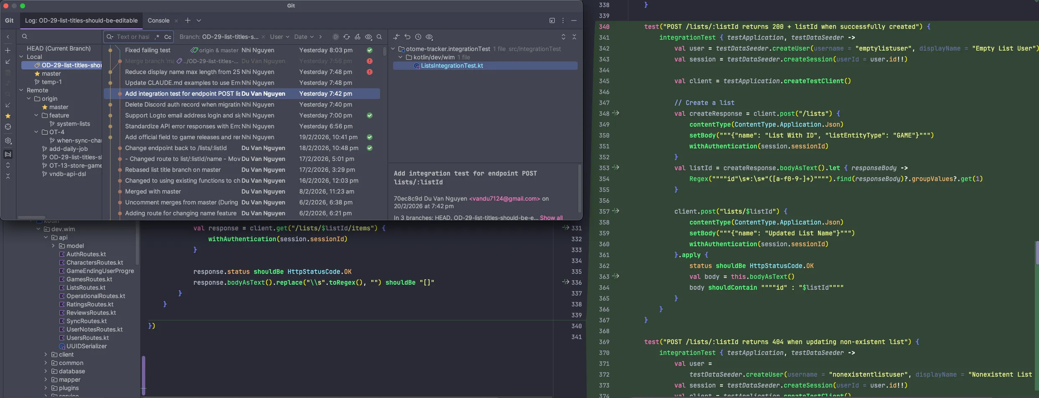Screen dimensions: 1039x398
Task: Click the cherry-pick icon in log toolbar
Action: coord(357,37)
